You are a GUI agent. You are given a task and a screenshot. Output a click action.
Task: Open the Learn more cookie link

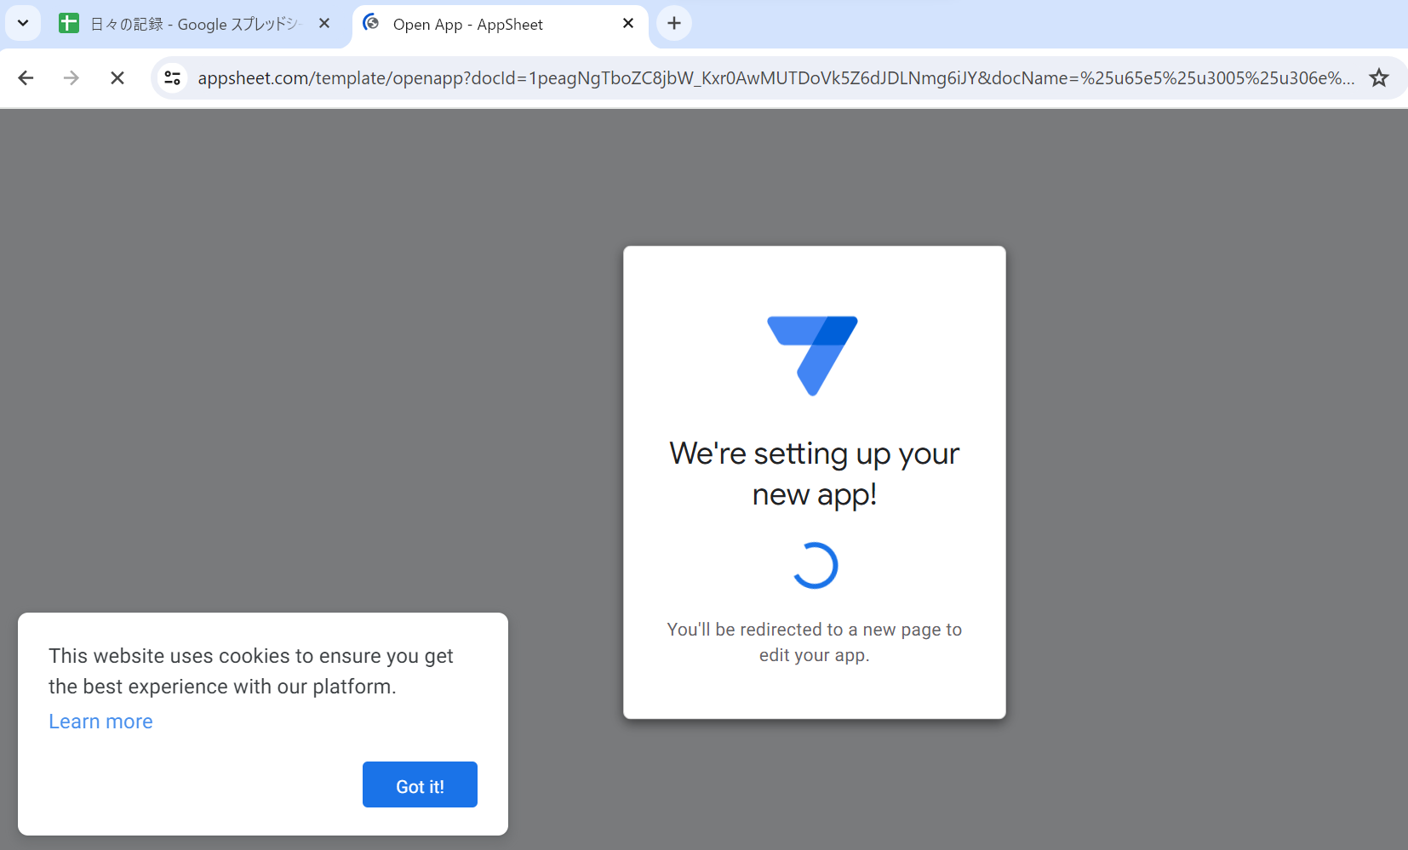point(100,722)
